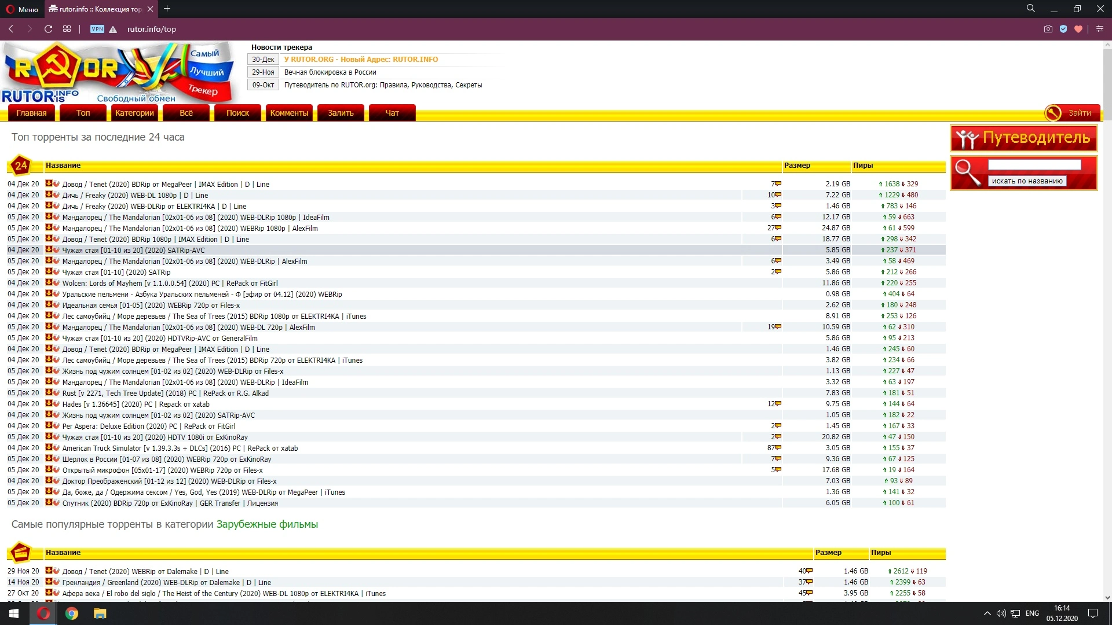This screenshot has width=1112, height=625.
Task: Open comments icon on Tenet BDRip 2.19 GB row
Action: pyautogui.click(x=778, y=184)
